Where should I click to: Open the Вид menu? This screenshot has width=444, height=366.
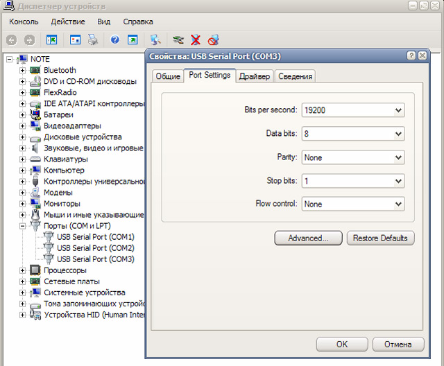[103, 21]
